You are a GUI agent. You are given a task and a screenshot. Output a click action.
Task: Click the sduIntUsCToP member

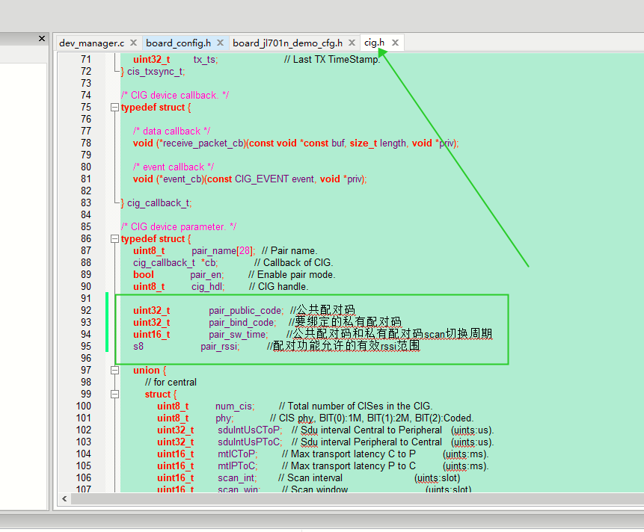pos(250,430)
